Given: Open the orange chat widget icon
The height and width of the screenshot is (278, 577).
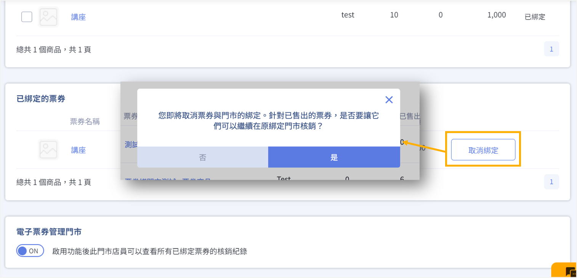Looking at the screenshot, I should click(570, 271).
